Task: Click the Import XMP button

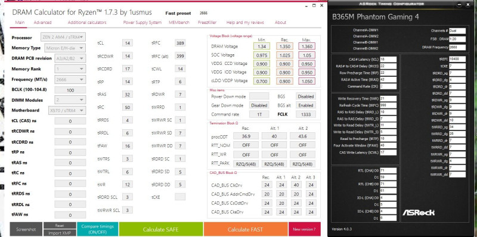Action: [60, 233]
